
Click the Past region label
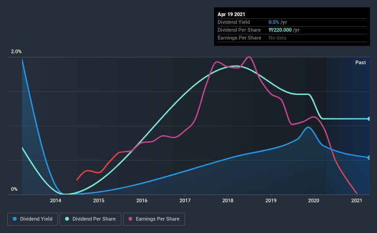click(360, 62)
